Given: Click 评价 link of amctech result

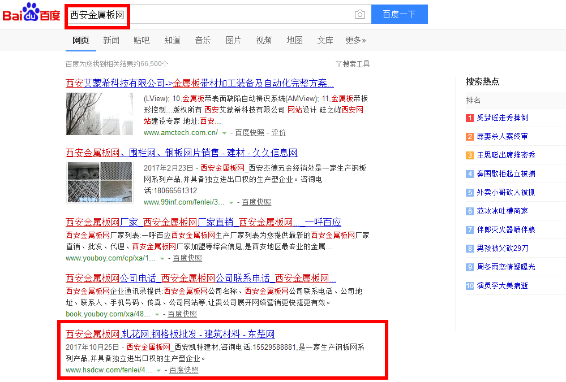Looking at the screenshot, I should pos(278,133).
